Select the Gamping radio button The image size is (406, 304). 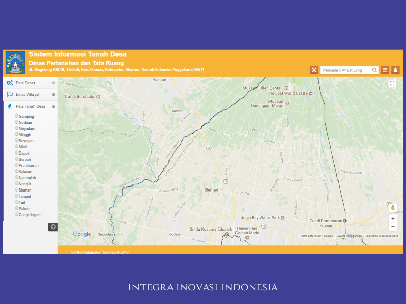pyautogui.click(x=17, y=116)
